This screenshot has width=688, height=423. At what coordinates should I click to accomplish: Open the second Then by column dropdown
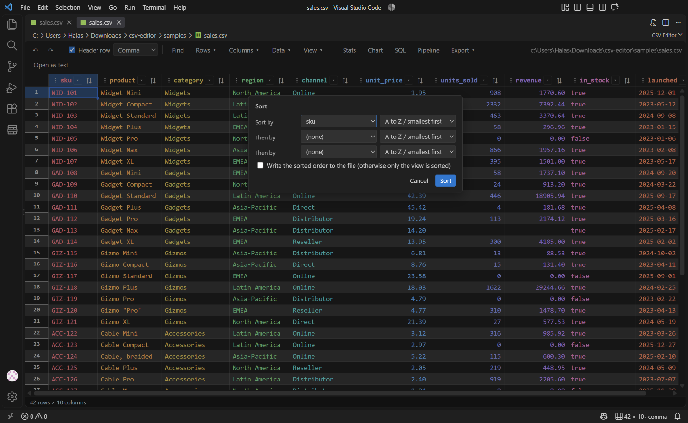pos(339,152)
